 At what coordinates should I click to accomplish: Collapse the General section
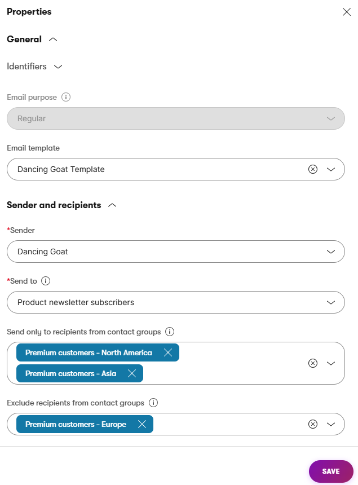click(x=53, y=39)
